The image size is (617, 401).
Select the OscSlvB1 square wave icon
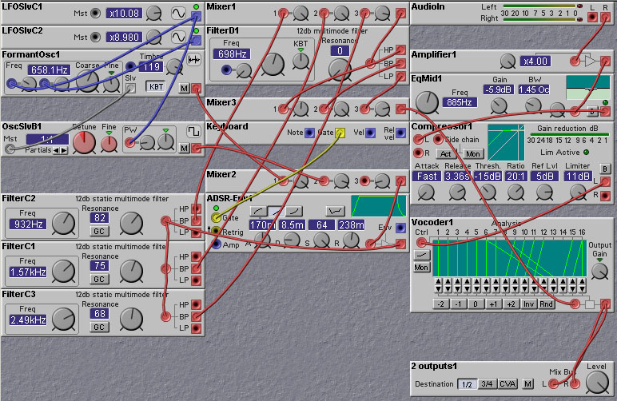click(x=193, y=130)
